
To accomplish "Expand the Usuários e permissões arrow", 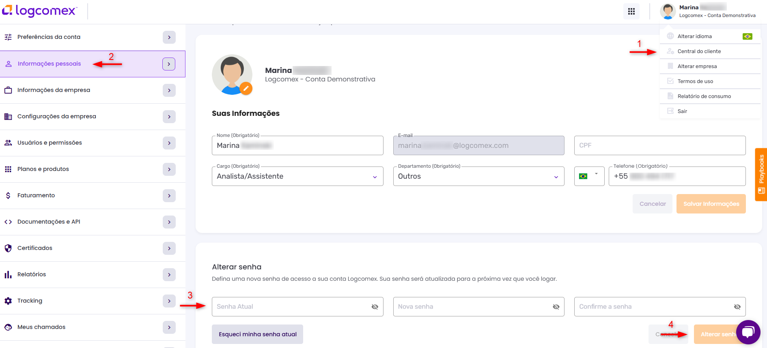I will [169, 143].
